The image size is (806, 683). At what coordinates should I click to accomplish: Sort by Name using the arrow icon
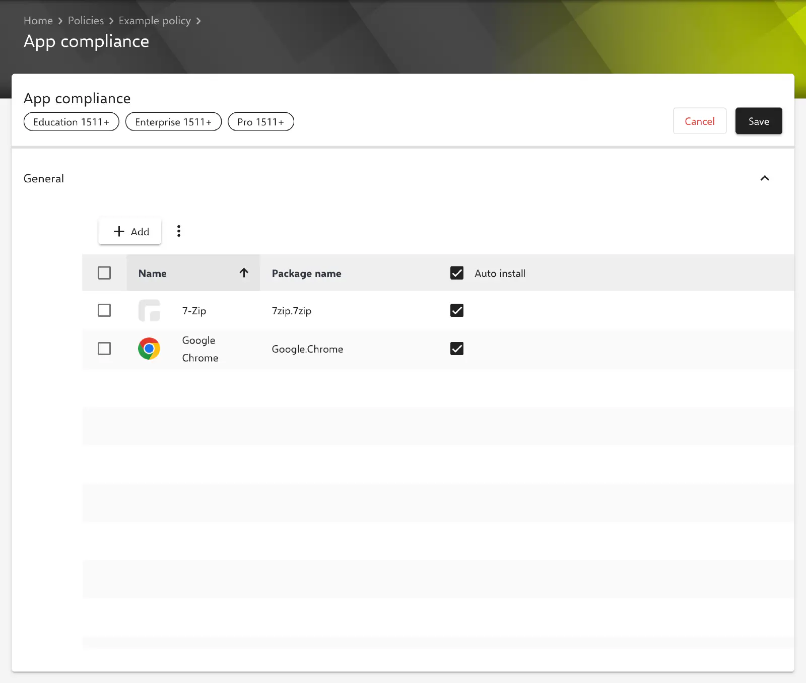244,272
